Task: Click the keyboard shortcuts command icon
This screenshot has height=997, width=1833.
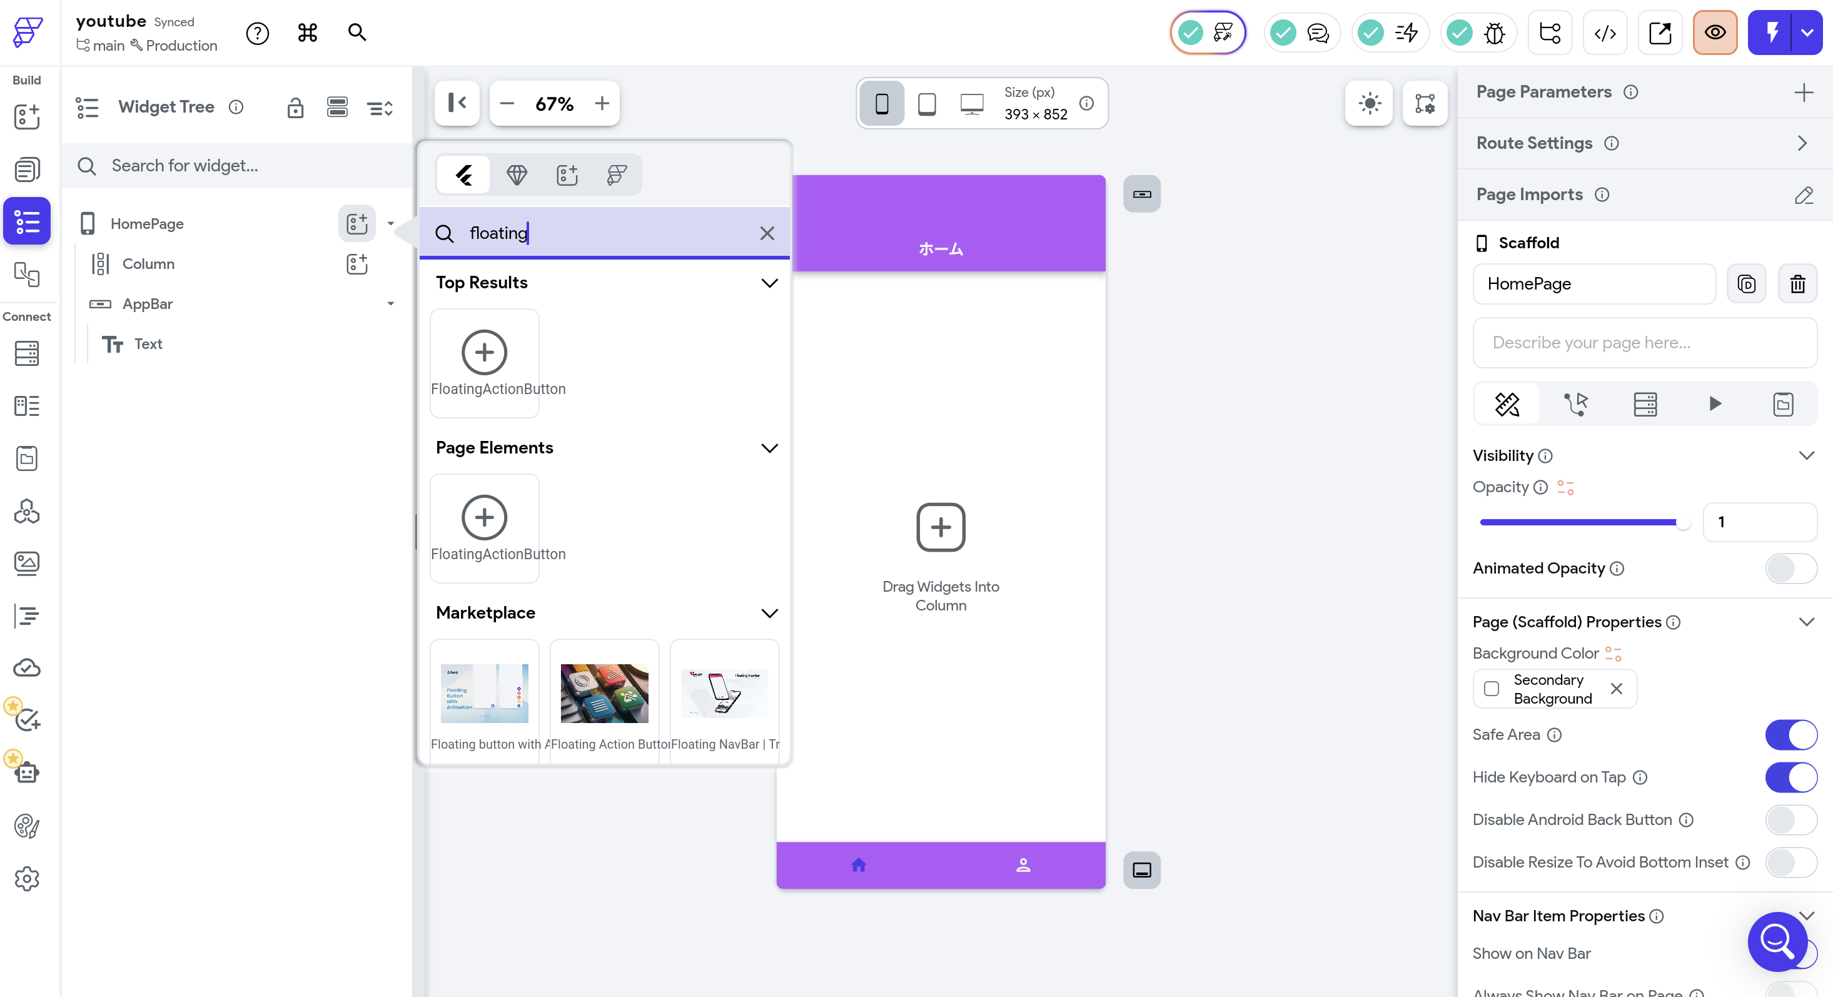Action: [308, 33]
